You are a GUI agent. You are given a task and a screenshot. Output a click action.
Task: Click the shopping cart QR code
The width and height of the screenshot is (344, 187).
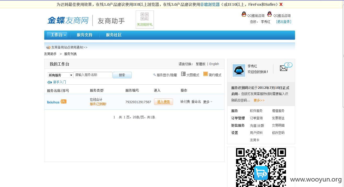point(261,167)
